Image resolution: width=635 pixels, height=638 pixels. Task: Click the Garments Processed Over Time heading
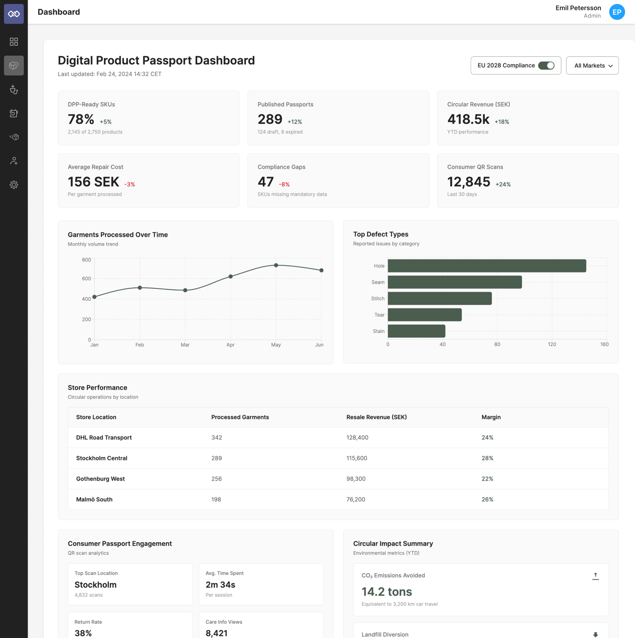click(x=118, y=235)
